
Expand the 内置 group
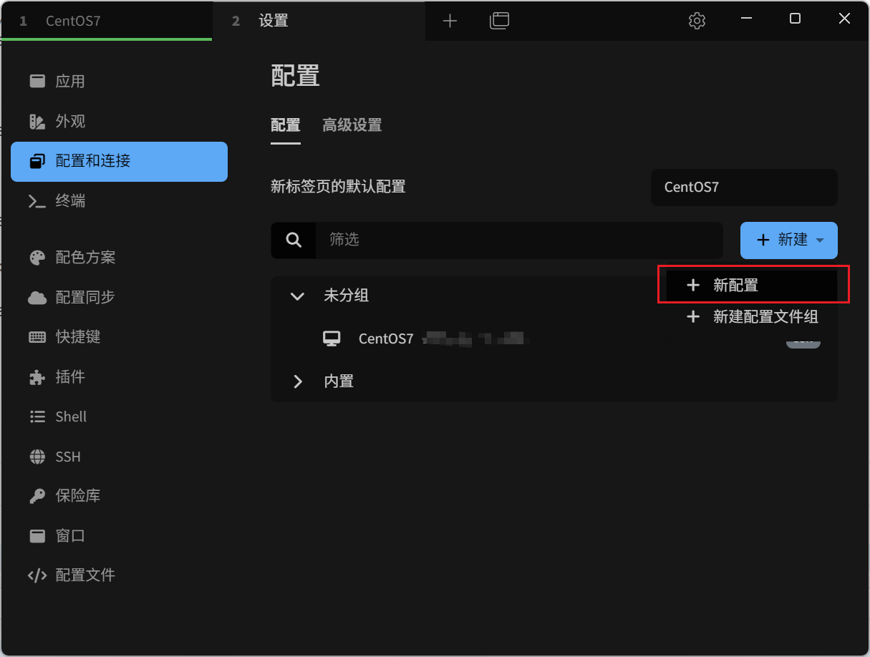pyautogui.click(x=298, y=381)
